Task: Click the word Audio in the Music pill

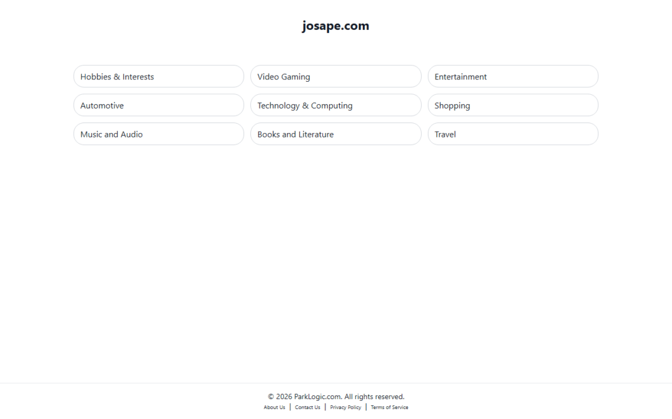Action: [131, 134]
